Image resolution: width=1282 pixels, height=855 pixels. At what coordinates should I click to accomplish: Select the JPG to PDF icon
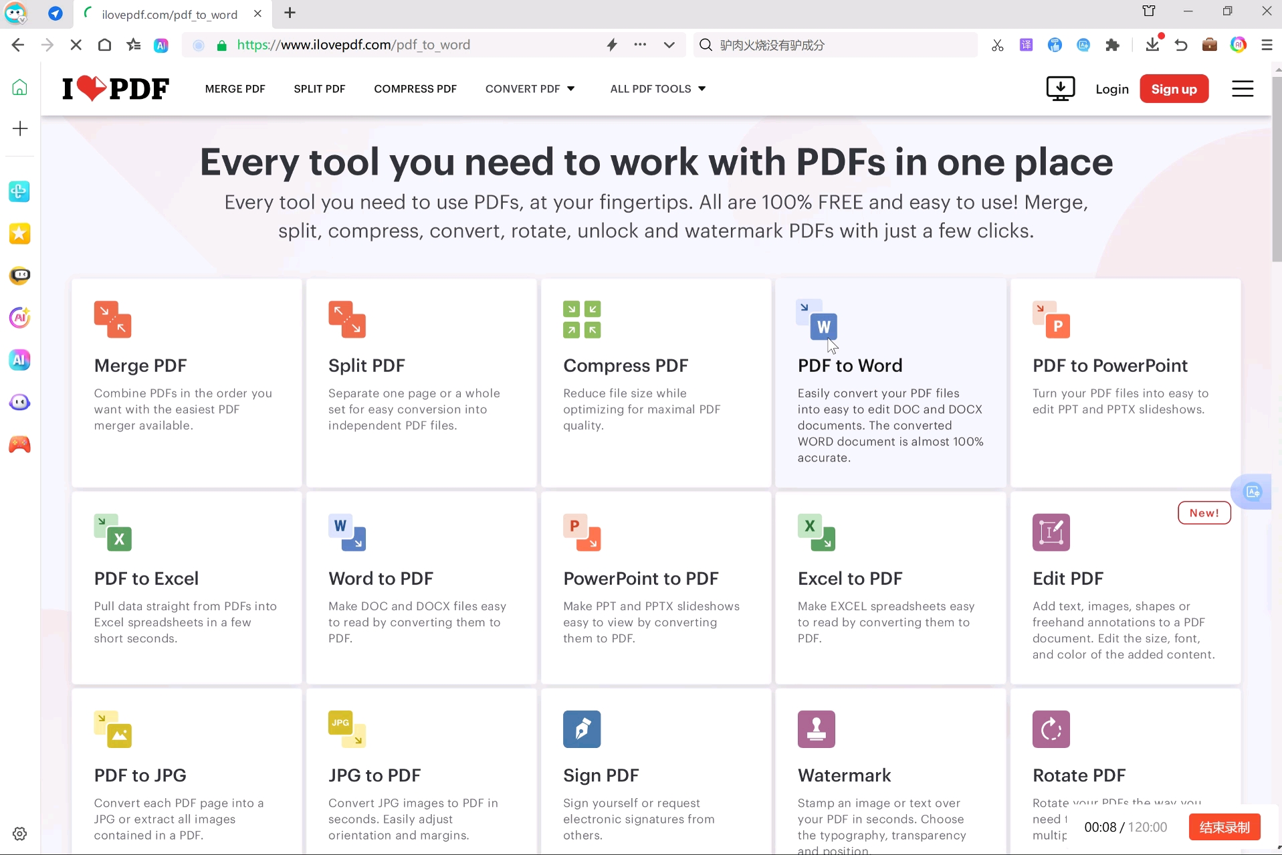coord(347,729)
